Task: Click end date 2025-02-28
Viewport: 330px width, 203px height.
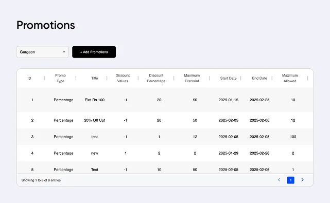Action: [259, 153]
